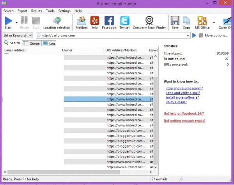Click the Start play icon
The image size is (234, 185).
(8, 21)
